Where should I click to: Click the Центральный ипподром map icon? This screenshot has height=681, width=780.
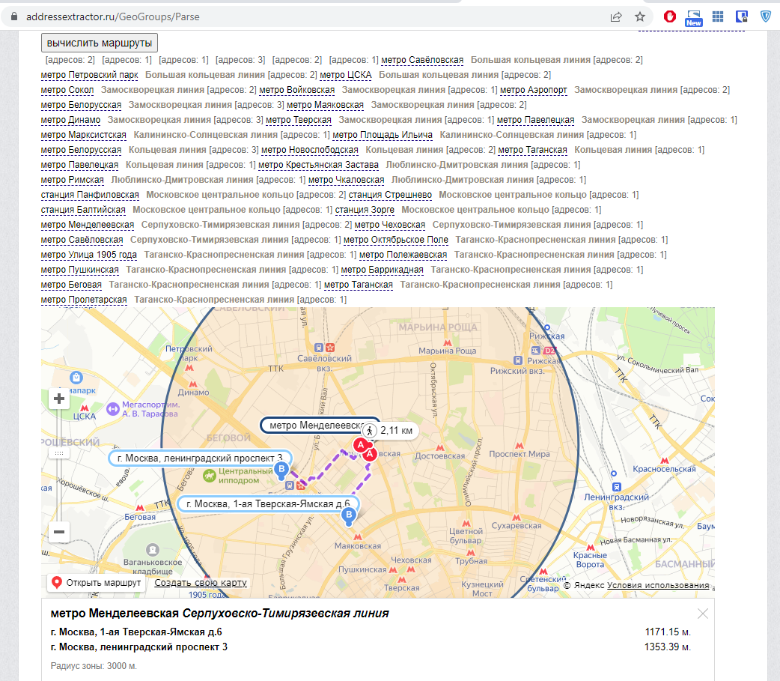coord(210,476)
